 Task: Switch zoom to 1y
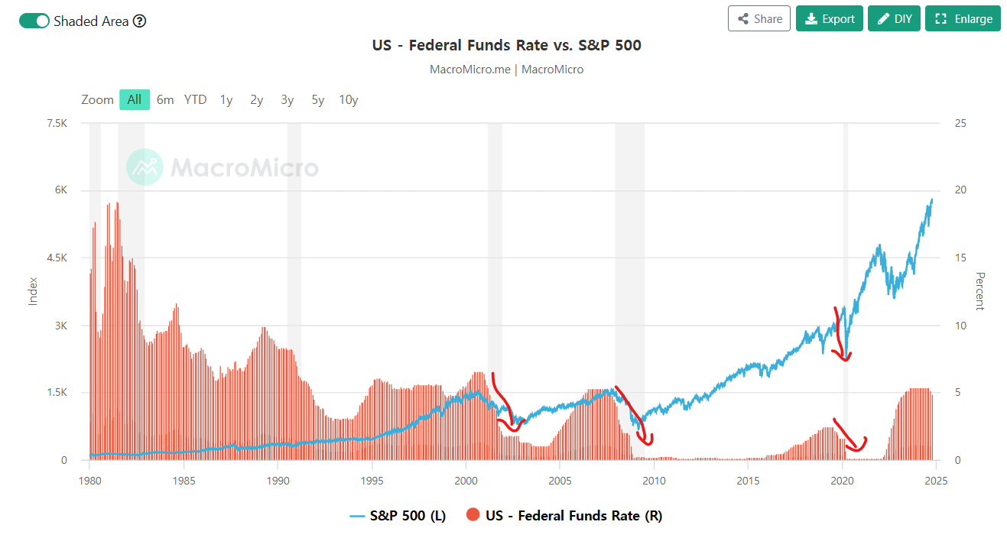pos(226,99)
